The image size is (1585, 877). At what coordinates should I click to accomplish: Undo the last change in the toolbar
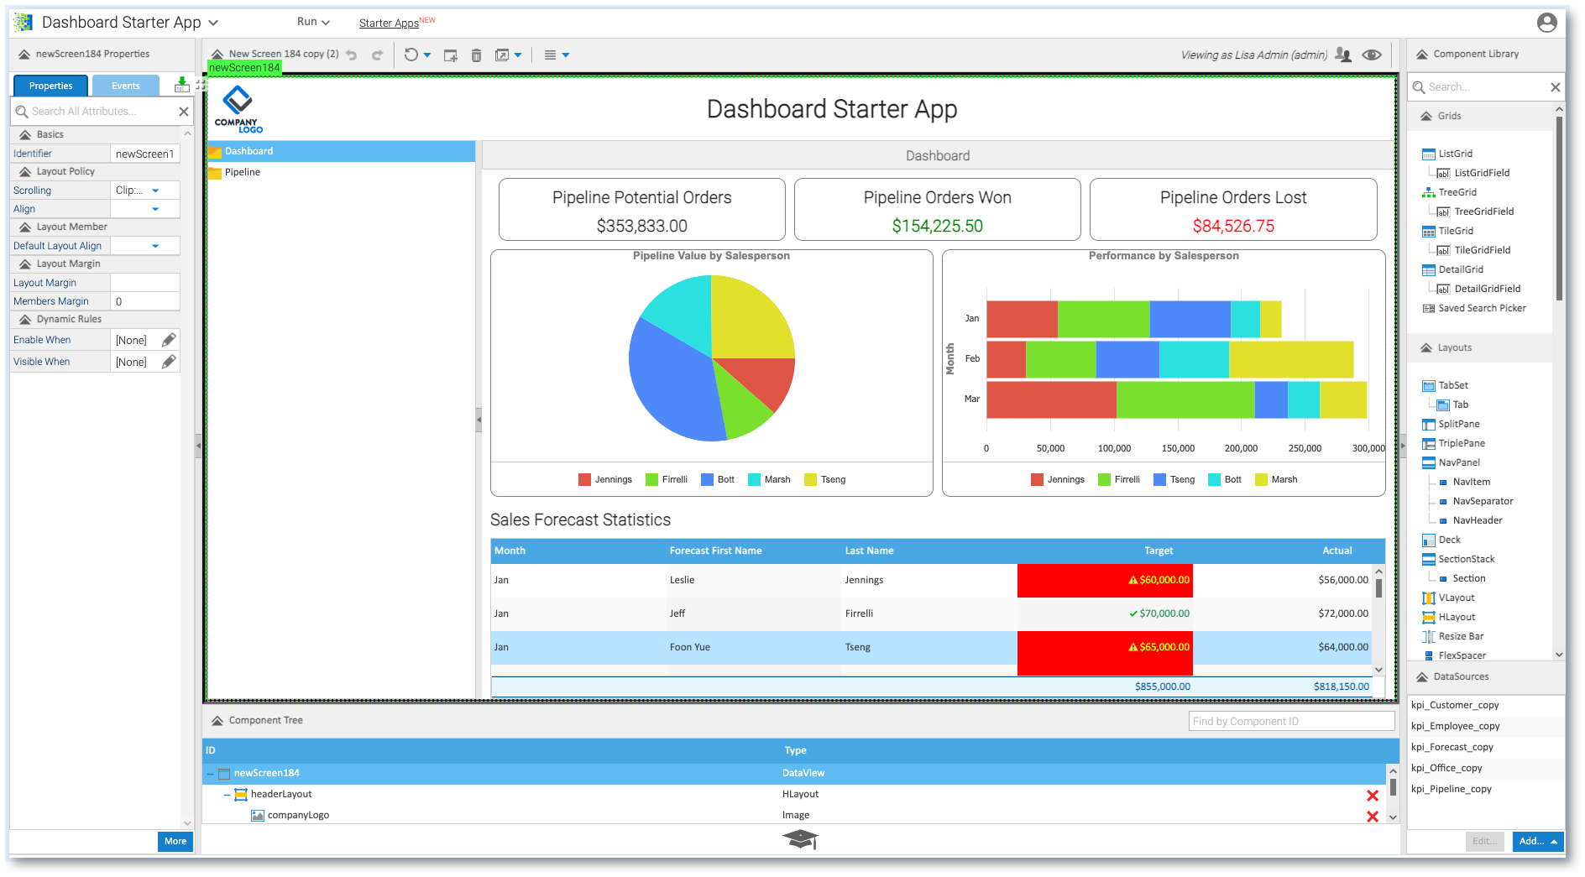[x=351, y=55]
